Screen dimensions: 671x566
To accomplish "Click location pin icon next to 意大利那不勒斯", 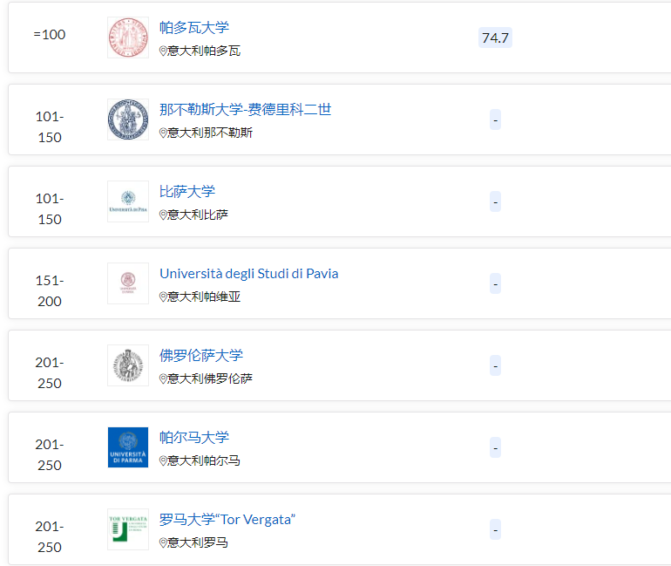I will tap(163, 133).
